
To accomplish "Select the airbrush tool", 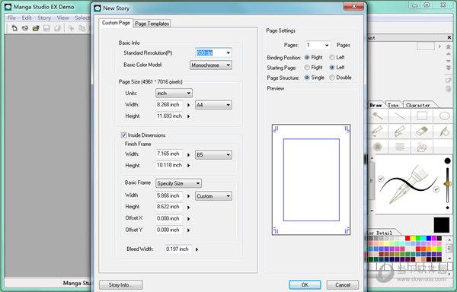I will pyautogui.click(x=378, y=147).
